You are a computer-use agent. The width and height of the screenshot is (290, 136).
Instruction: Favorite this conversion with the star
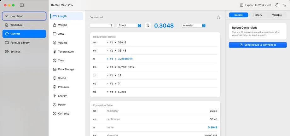point(218,17)
